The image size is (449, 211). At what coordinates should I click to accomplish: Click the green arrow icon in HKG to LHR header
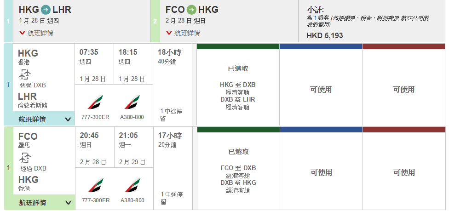pyautogui.click(x=46, y=10)
